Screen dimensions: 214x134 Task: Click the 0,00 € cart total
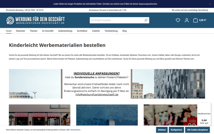pos(203,20)
